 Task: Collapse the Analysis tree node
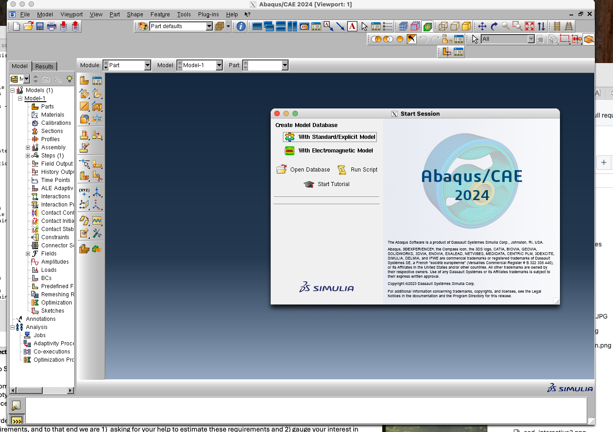coord(13,327)
